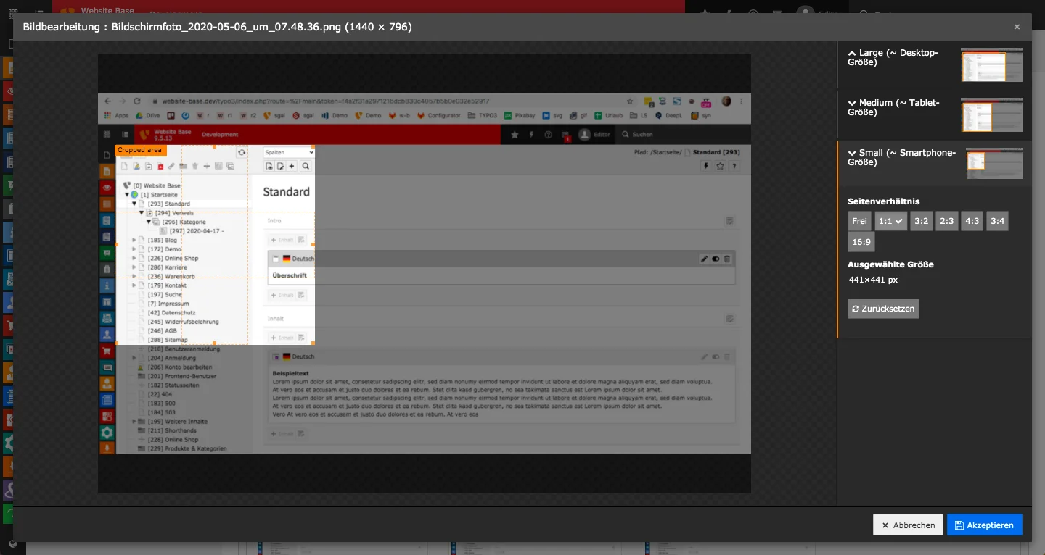Image resolution: width=1045 pixels, height=555 pixels.
Task: Expand the Large (~ Desktop-Größe) crop variant
Action: pos(898,57)
